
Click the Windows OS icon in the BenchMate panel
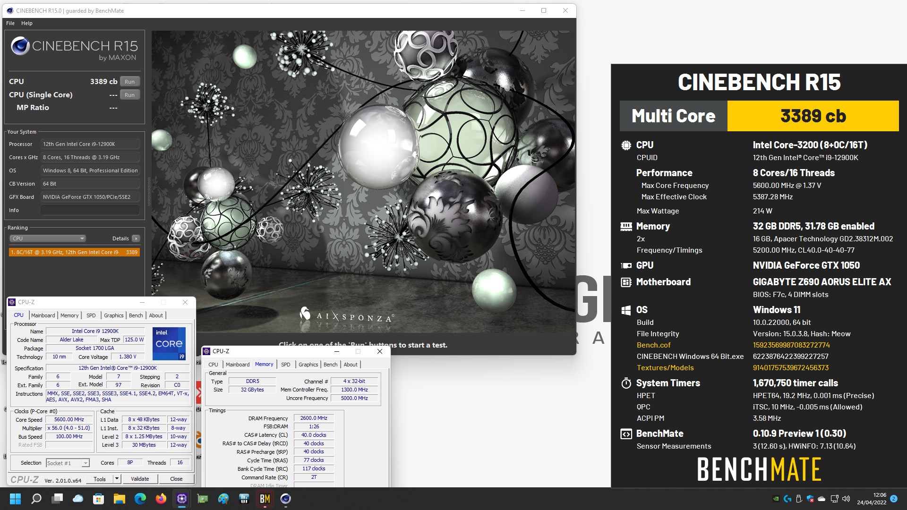pos(626,310)
